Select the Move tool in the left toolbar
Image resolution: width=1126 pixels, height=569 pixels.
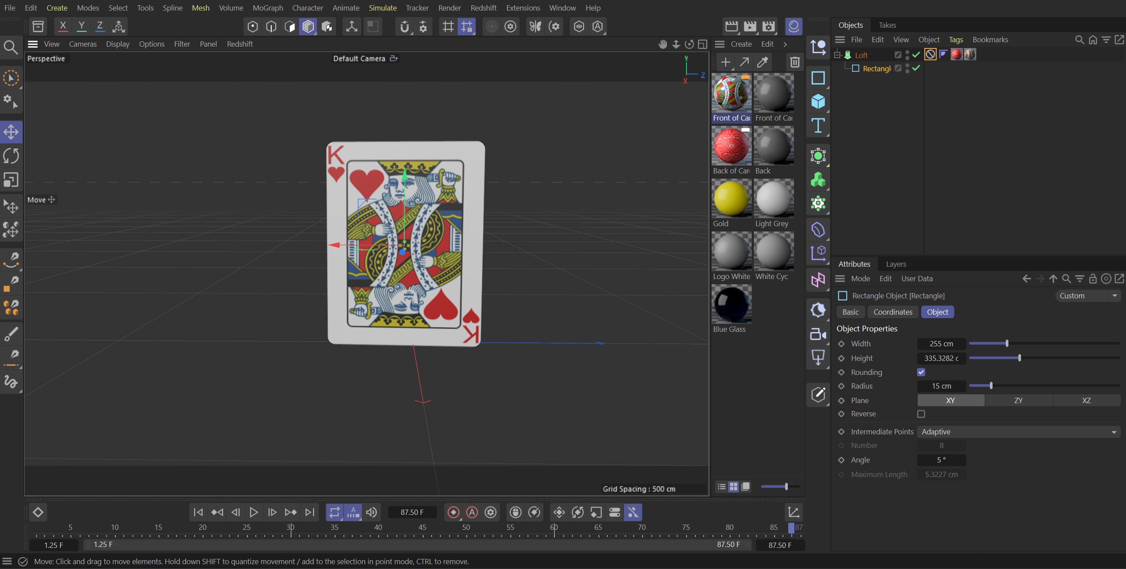(11, 132)
